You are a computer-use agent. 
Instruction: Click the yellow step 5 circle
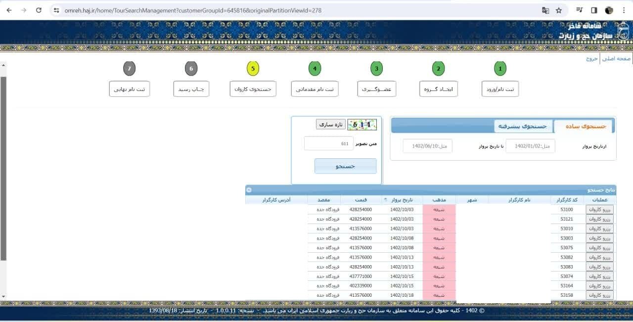tap(253, 69)
